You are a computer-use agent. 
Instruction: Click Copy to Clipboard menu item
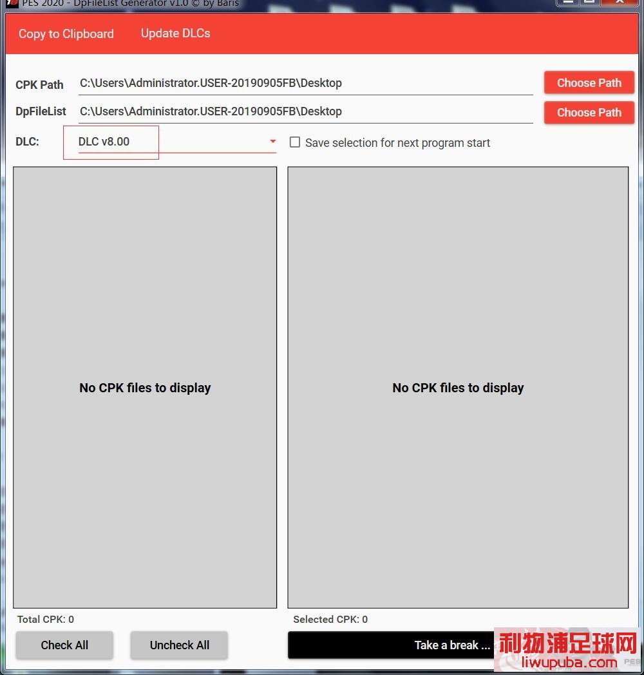[66, 33]
